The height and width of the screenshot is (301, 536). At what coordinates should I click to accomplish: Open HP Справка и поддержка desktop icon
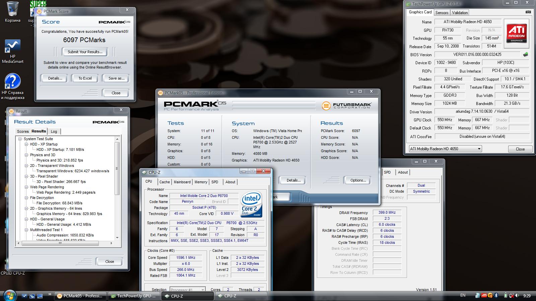point(13,87)
